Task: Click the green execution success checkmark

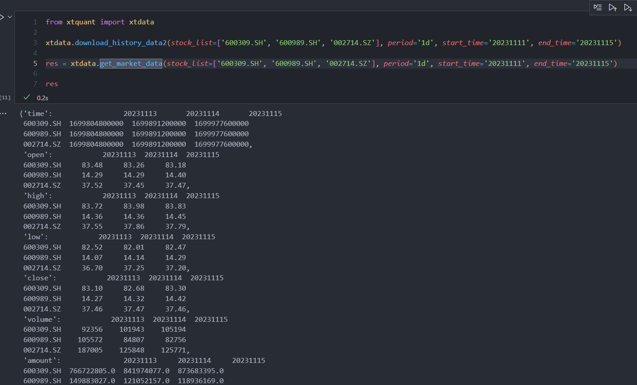Action: (27, 97)
